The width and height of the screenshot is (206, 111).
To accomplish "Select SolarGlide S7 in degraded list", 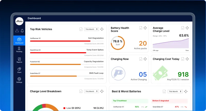I will click(x=158, y=107).
